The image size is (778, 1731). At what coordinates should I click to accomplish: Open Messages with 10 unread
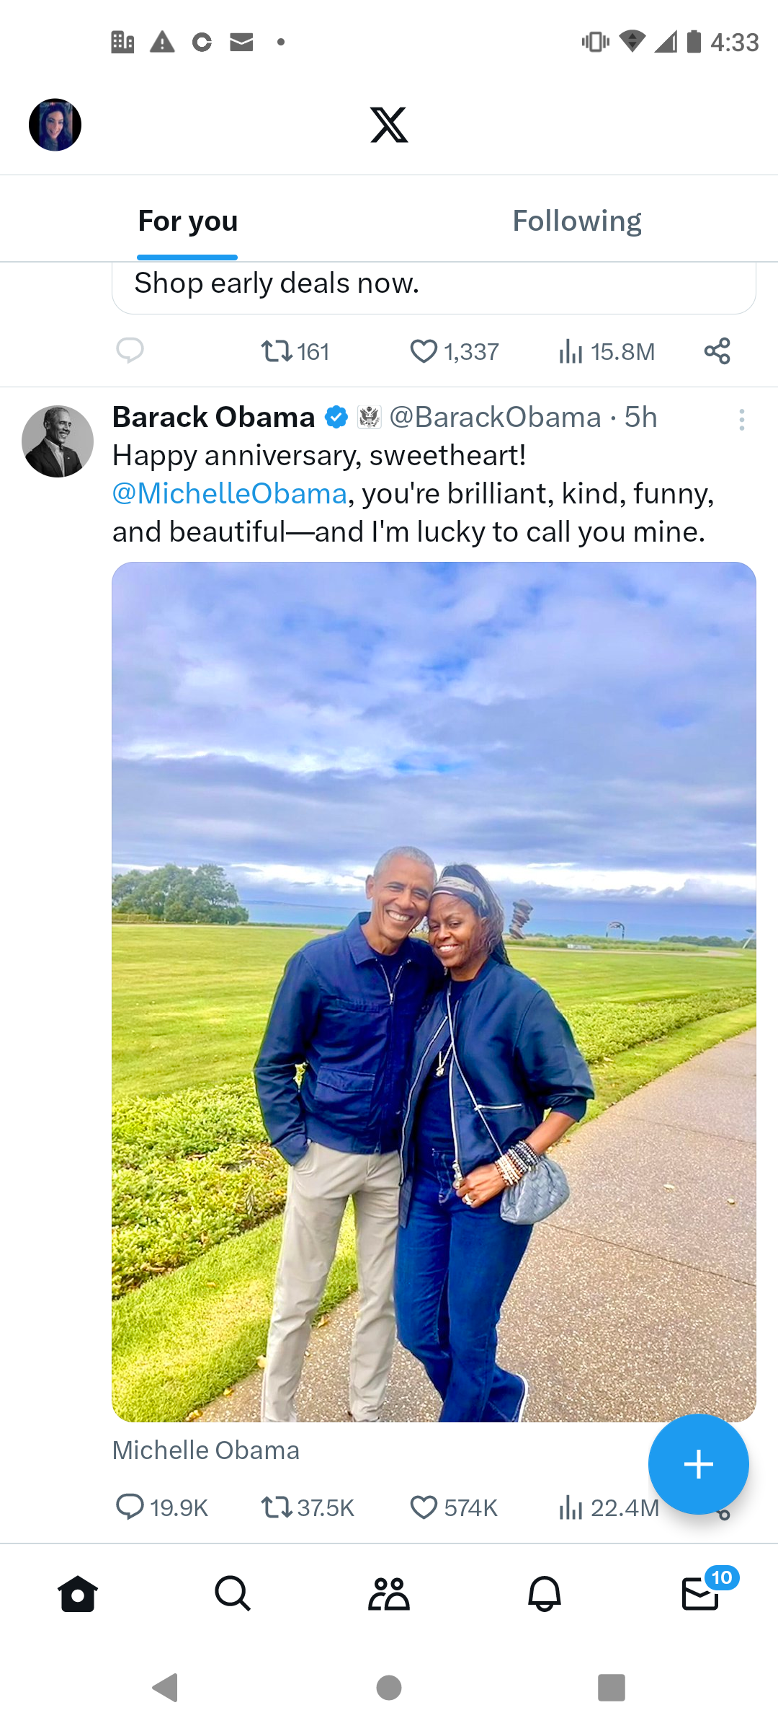700,1593
